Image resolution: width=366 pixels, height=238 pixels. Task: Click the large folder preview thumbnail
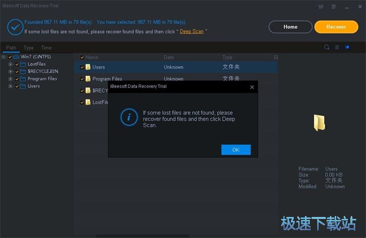pos(319,123)
